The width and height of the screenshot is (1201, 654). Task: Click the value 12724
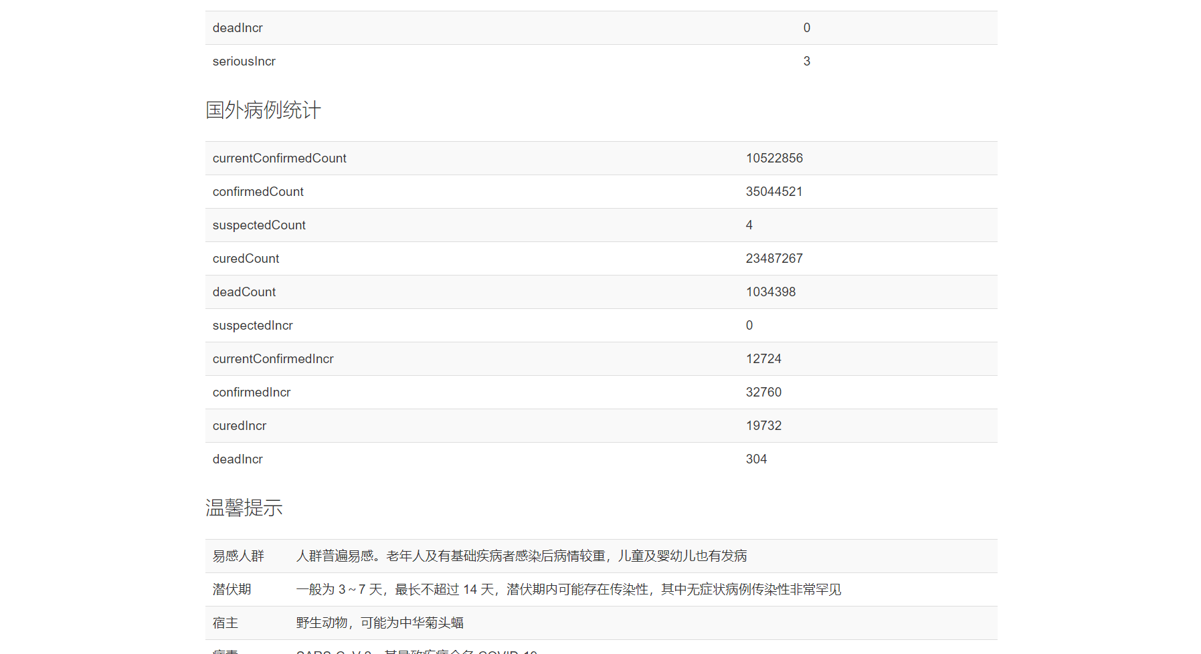pyautogui.click(x=763, y=359)
